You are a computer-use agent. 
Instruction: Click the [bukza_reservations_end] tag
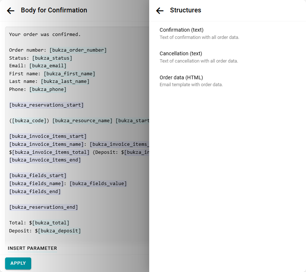point(44,207)
